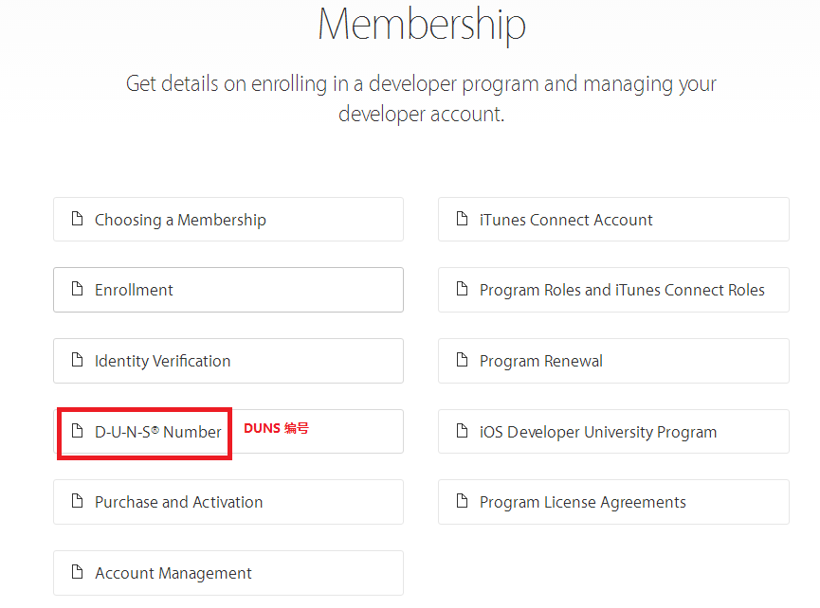Click document icon next to Enrollment
The height and width of the screenshot is (608, 820).
[x=78, y=290]
